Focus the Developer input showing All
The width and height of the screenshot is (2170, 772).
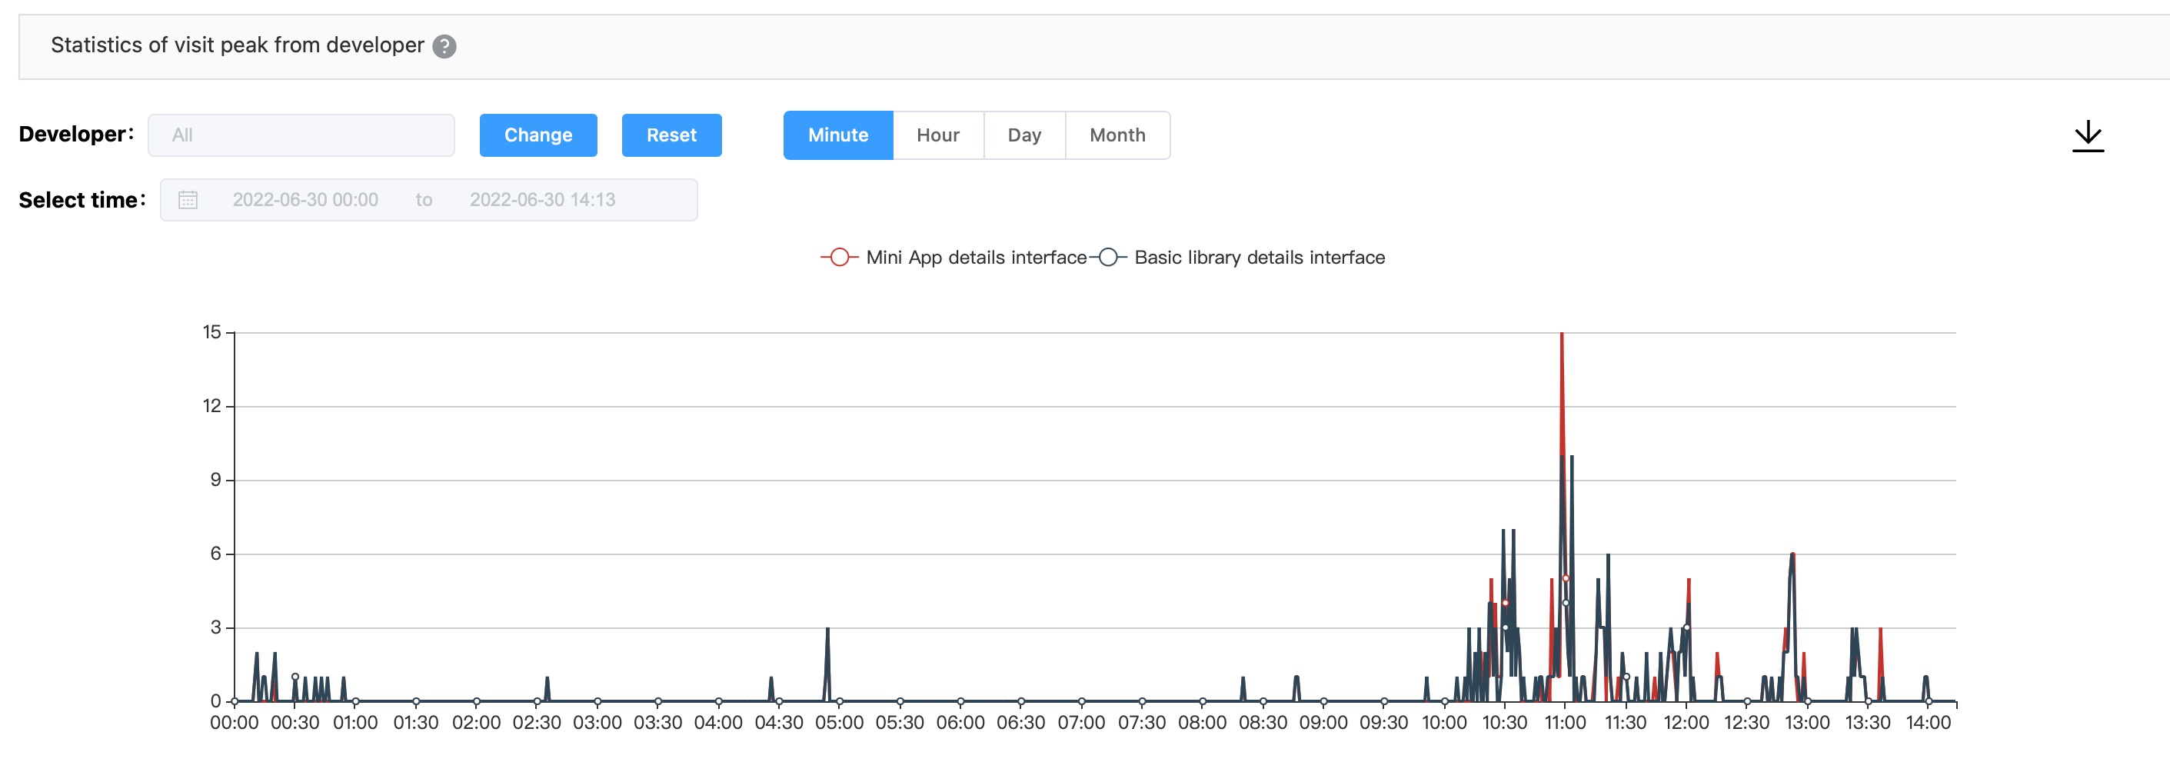coord(301,135)
